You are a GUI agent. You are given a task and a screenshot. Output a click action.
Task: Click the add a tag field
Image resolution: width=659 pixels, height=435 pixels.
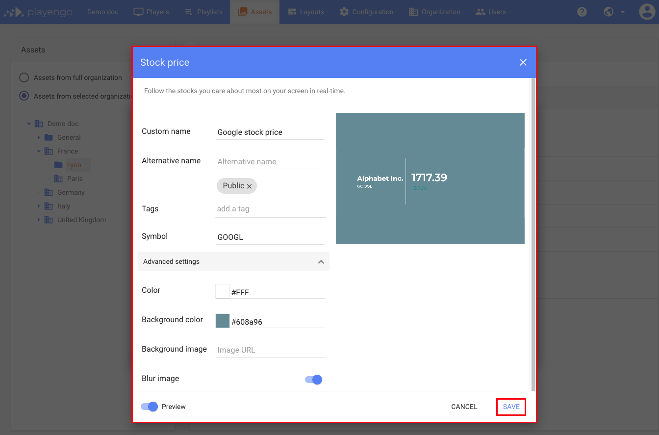click(x=271, y=209)
